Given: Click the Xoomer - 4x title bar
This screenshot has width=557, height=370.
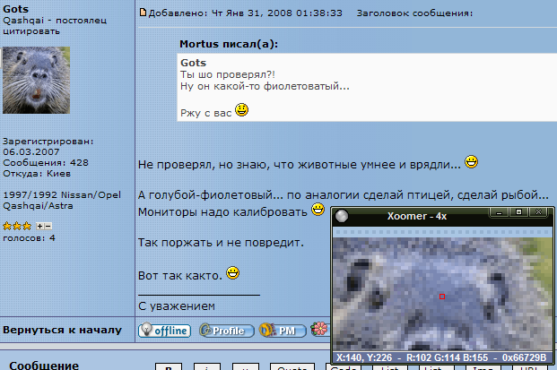Looking at the screenshot, I should [x=422, y=215].
